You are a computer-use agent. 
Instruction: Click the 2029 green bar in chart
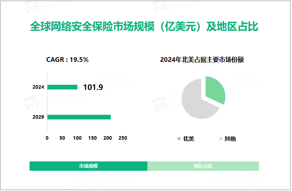tap(79, 117)
